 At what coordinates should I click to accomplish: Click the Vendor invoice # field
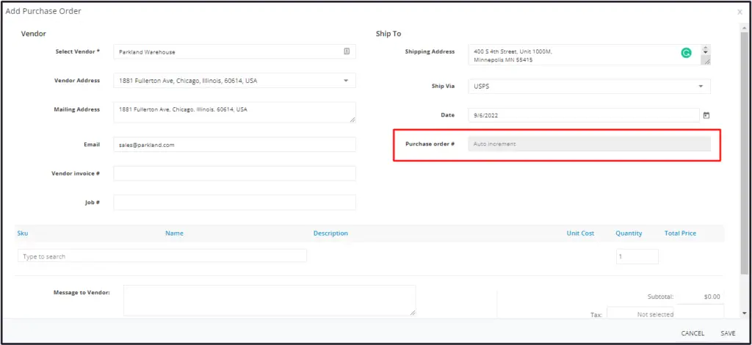pyautogui.click(x=234, y=173)
